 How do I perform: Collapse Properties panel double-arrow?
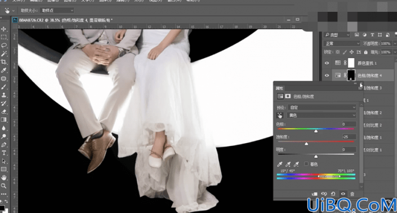coord(355,83)
